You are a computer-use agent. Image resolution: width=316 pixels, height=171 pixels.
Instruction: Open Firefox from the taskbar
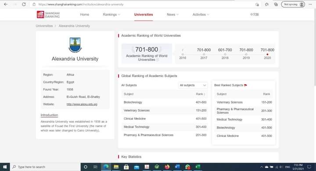tap(167, 167)
